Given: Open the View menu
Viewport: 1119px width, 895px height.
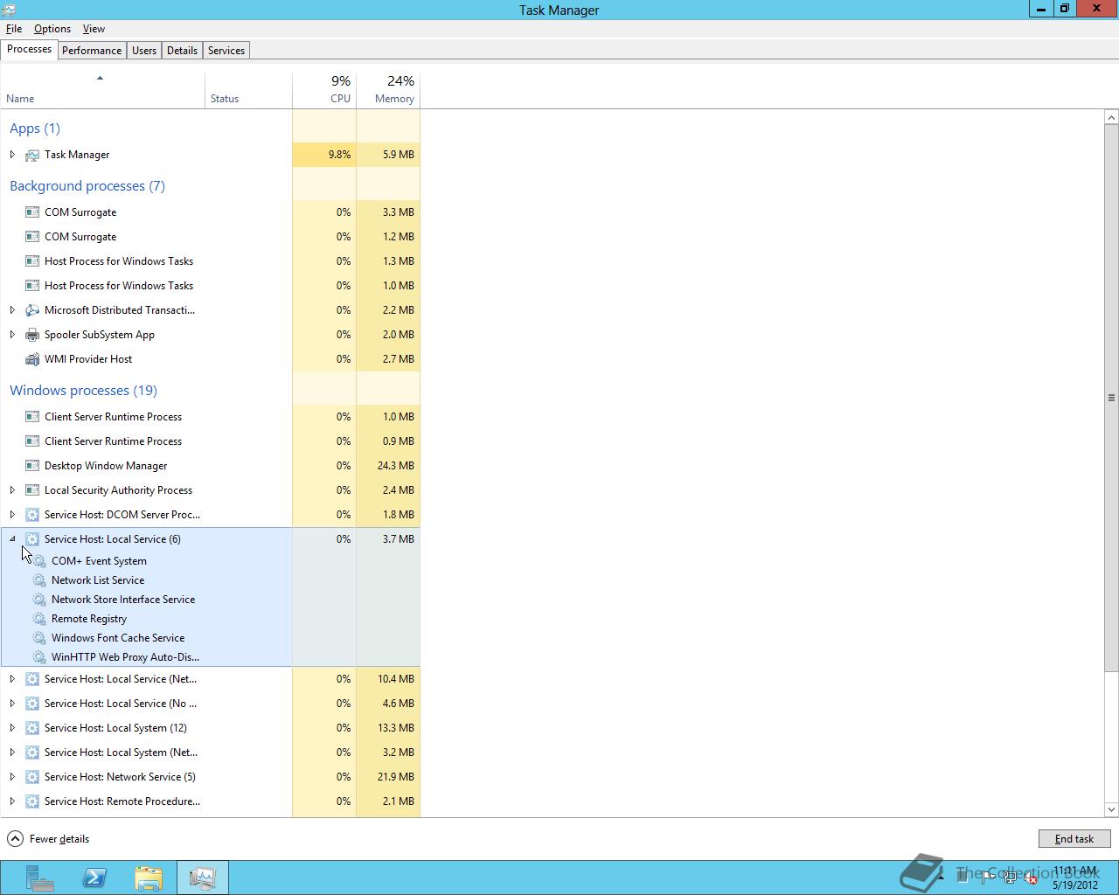Looking at the screenshot, I should coord(94,29).
